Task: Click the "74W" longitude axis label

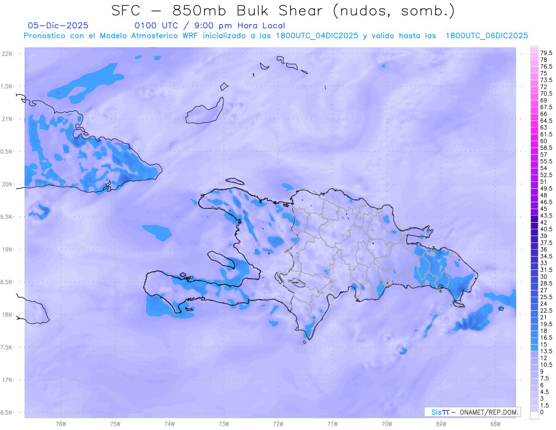Action: click(170, 424)
